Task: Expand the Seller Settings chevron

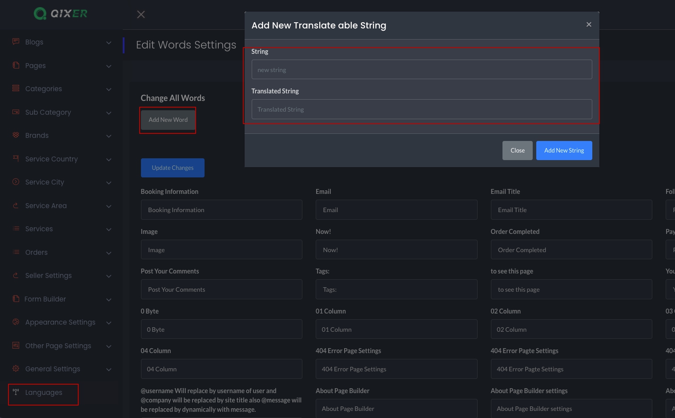Action: (109, 276)
